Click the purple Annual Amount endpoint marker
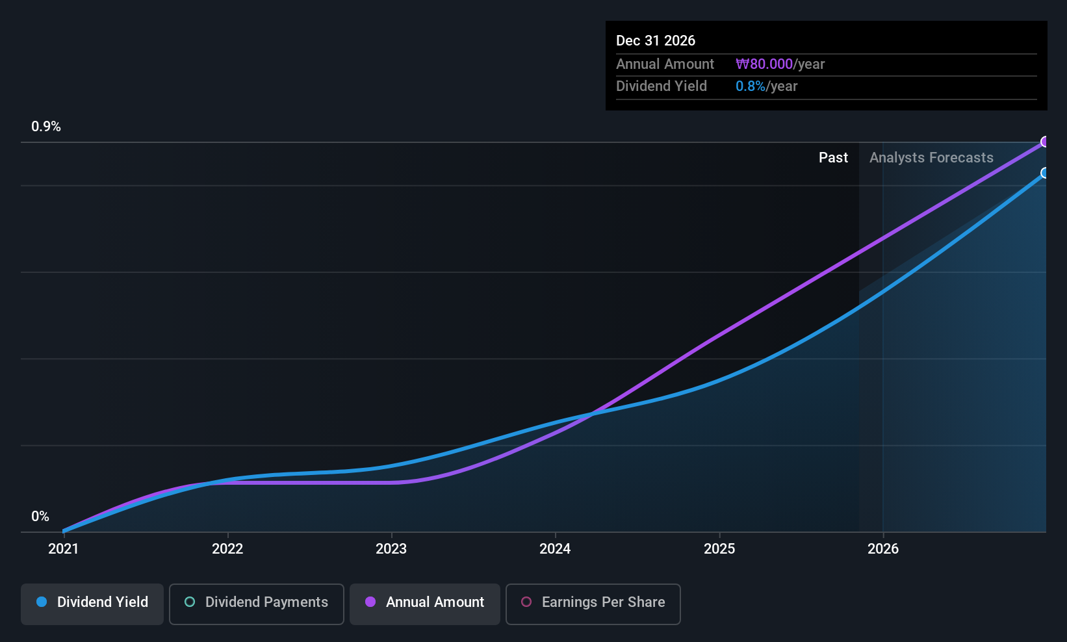This screenshot has height=642, width=1067. (1045, 142)
